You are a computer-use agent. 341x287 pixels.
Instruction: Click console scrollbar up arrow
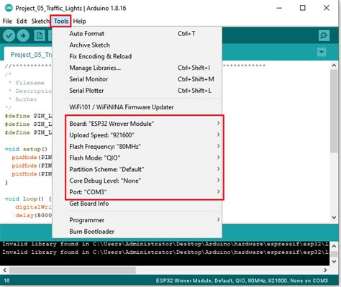(x=334, y=245)
